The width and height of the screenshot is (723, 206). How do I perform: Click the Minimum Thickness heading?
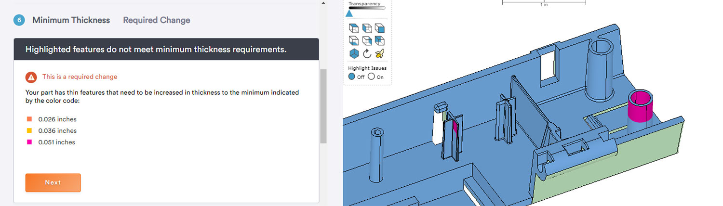click(x=71, y=20)
